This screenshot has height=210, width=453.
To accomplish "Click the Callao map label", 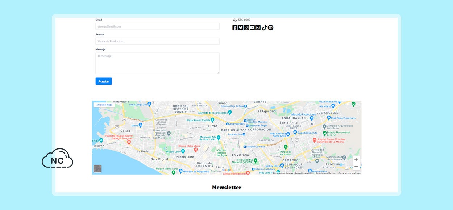I will (x=125, y=131).
